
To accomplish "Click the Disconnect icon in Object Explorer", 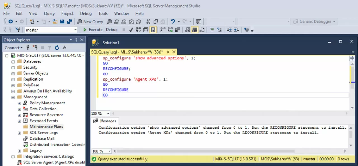I will [35, 48].
